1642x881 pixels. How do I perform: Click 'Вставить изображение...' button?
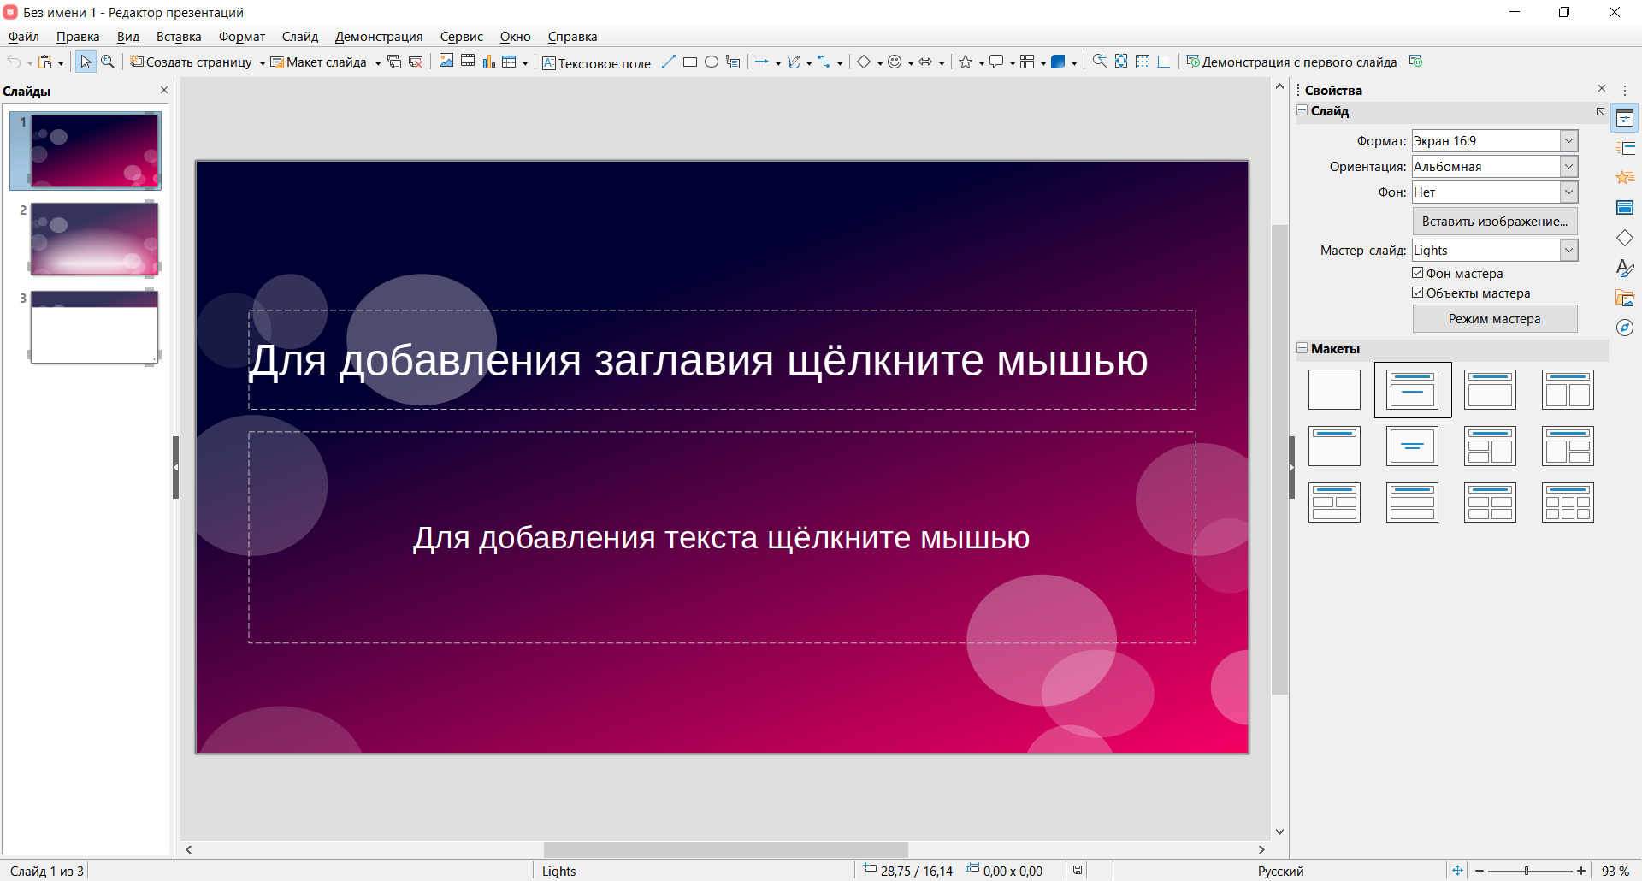[1495, 222]
